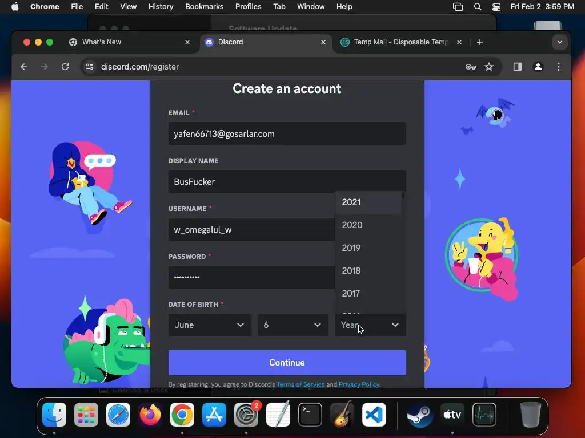Screen dimensions: 585x438
Task: Choose 2017 from the year list
Action: coord(368,294)
